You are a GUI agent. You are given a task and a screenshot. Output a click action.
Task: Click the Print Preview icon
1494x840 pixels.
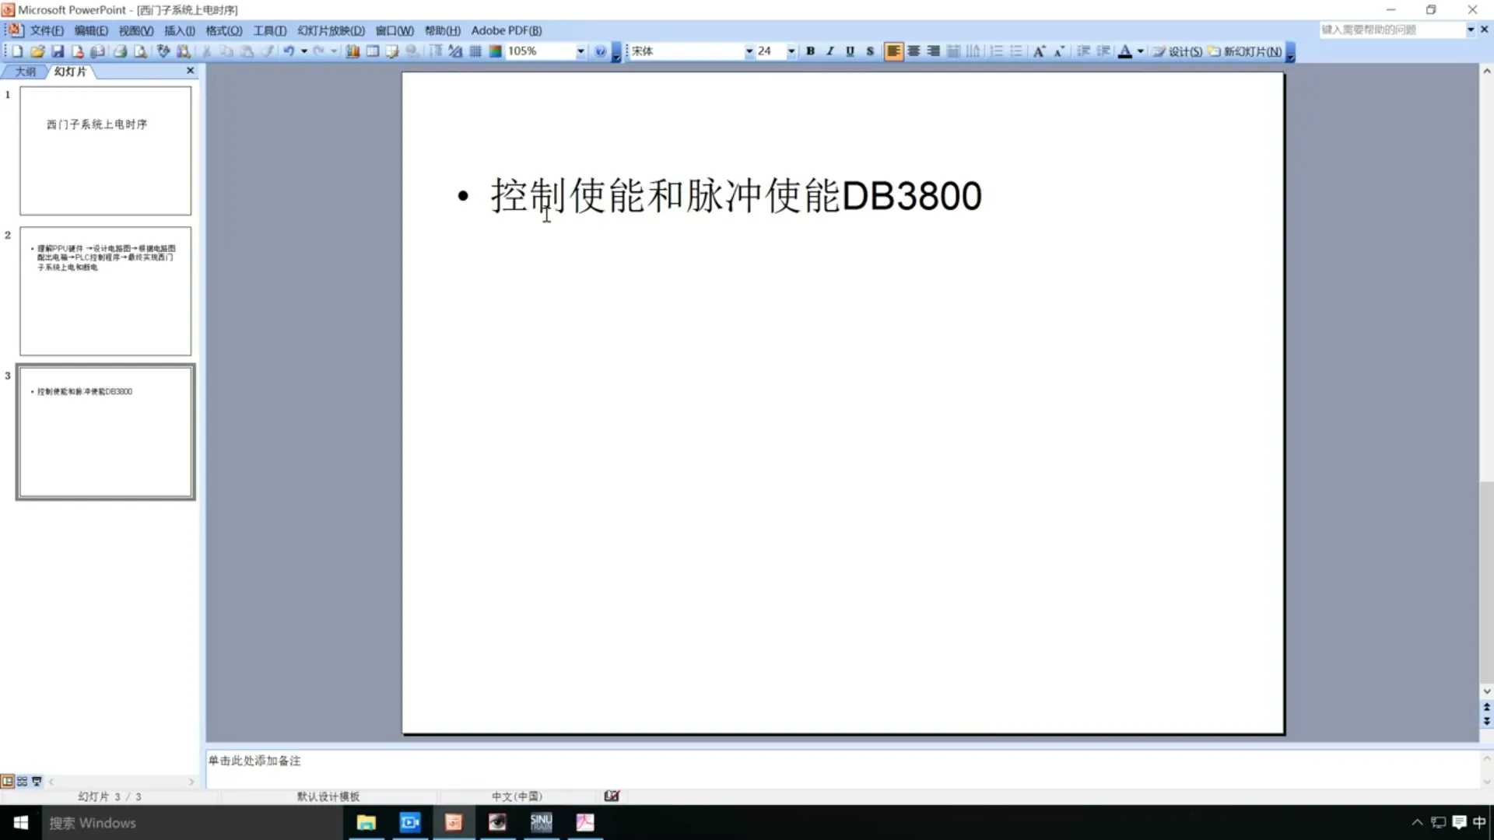pos(140,51)
